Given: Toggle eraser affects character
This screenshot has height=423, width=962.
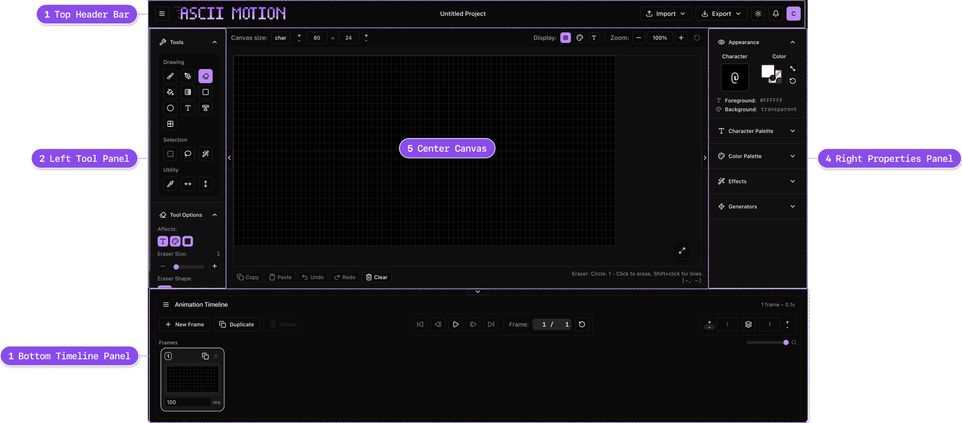Looking at the screenshot, I should coord(163,241).
